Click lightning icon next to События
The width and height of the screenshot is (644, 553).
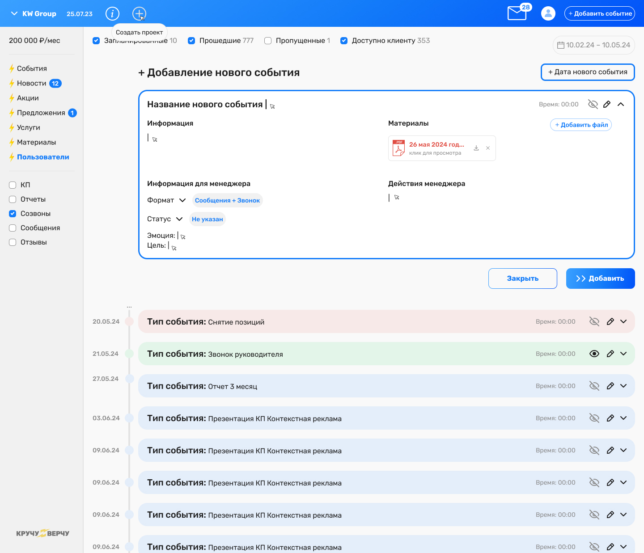12,68
